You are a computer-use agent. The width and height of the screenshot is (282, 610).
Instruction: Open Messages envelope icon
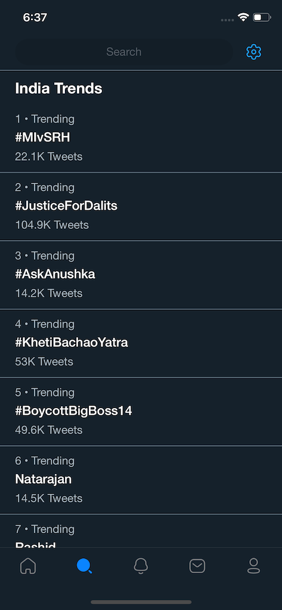(x=197, y=566)
